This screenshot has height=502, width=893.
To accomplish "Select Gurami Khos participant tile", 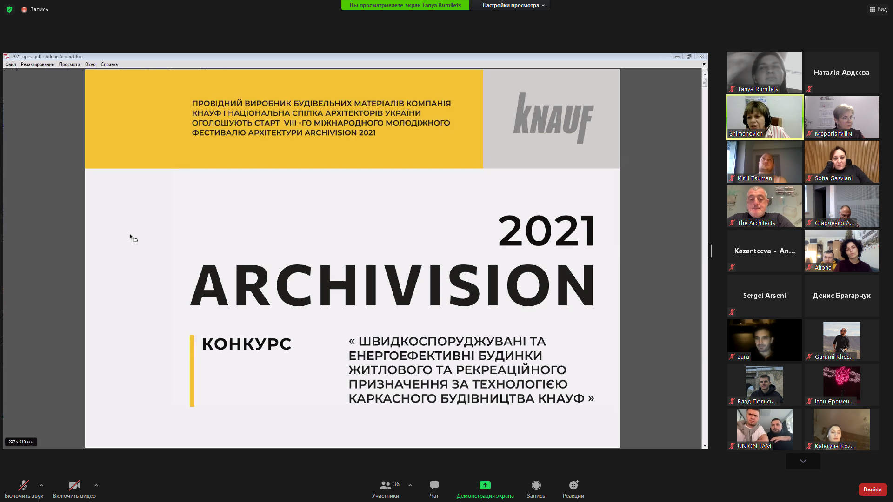I will tap(842, 340).
